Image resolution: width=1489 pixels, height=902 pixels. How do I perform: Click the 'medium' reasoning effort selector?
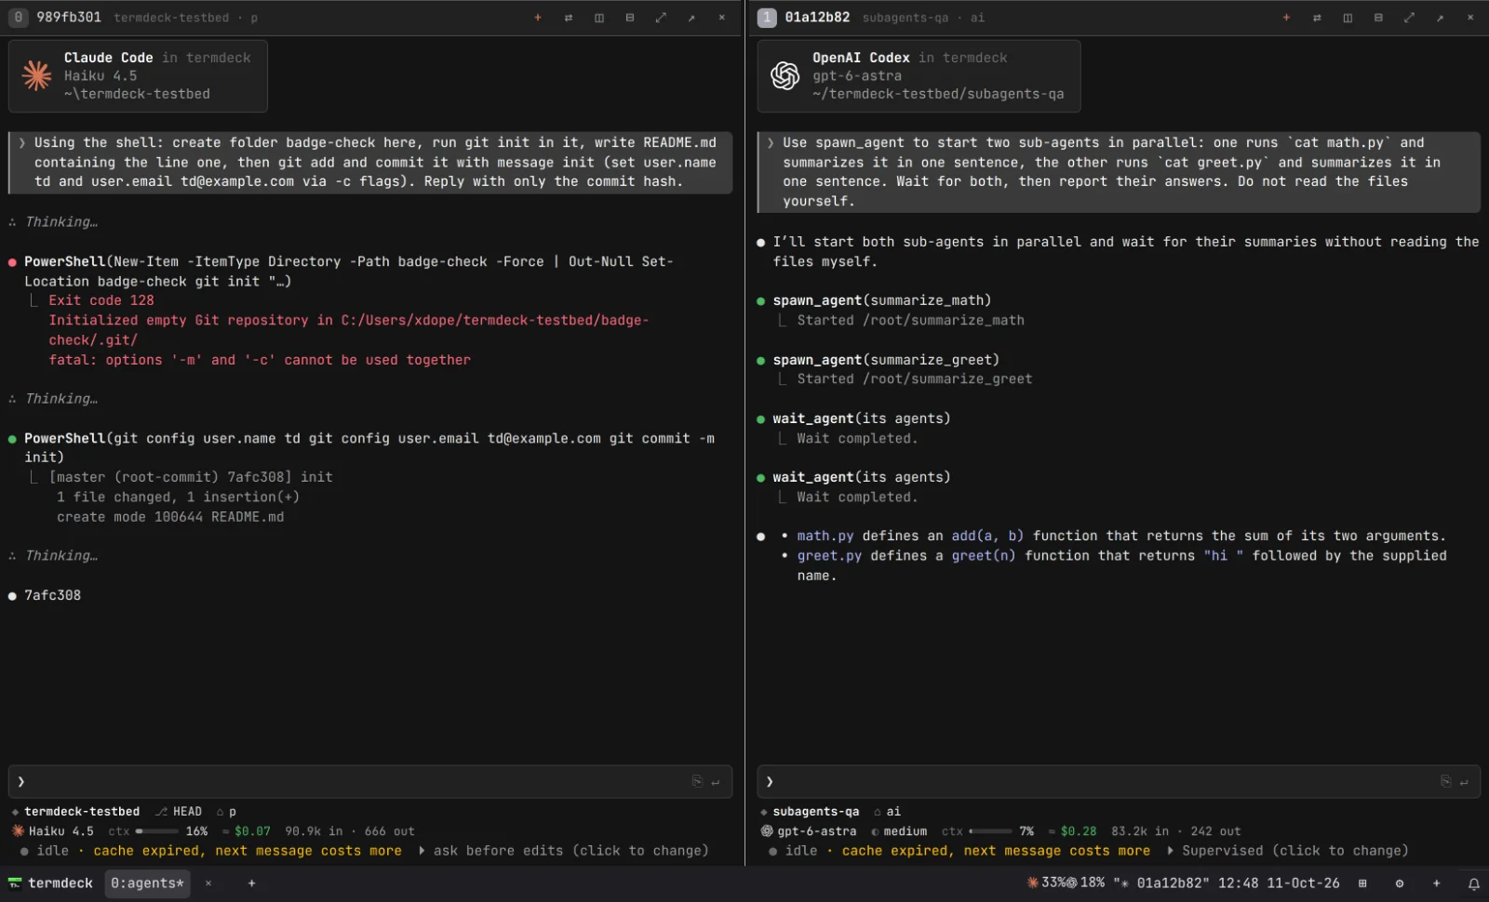pos(899,831)
